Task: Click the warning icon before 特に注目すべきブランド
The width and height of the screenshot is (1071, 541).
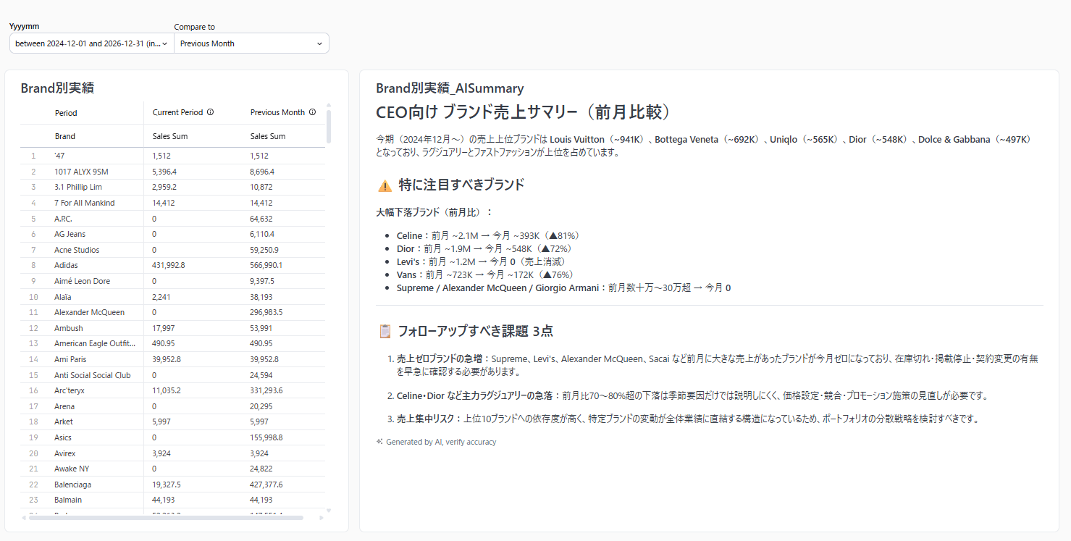Action: click(385, 185)
